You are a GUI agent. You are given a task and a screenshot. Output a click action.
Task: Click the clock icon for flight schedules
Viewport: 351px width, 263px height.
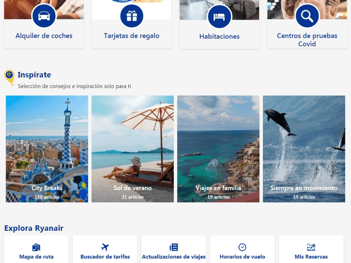pyautogui.click(x=242, y=247)
